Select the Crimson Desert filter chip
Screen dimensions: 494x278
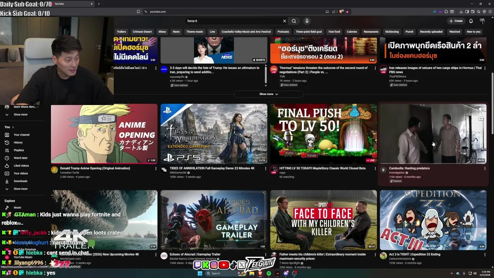click(x=142, y=32)
